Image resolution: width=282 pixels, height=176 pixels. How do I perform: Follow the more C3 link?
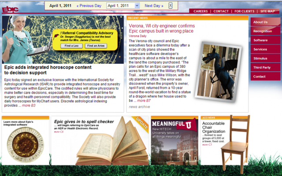point(207,145)
